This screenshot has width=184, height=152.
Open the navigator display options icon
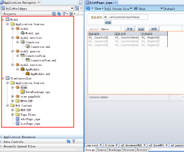tap(71, 14)
